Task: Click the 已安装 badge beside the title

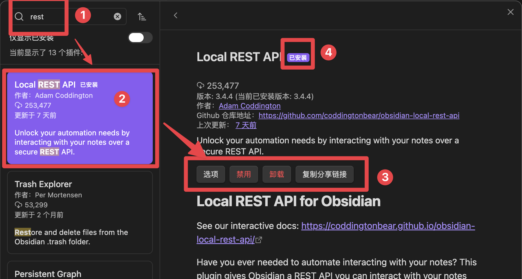Action: (x=298, y=58)
